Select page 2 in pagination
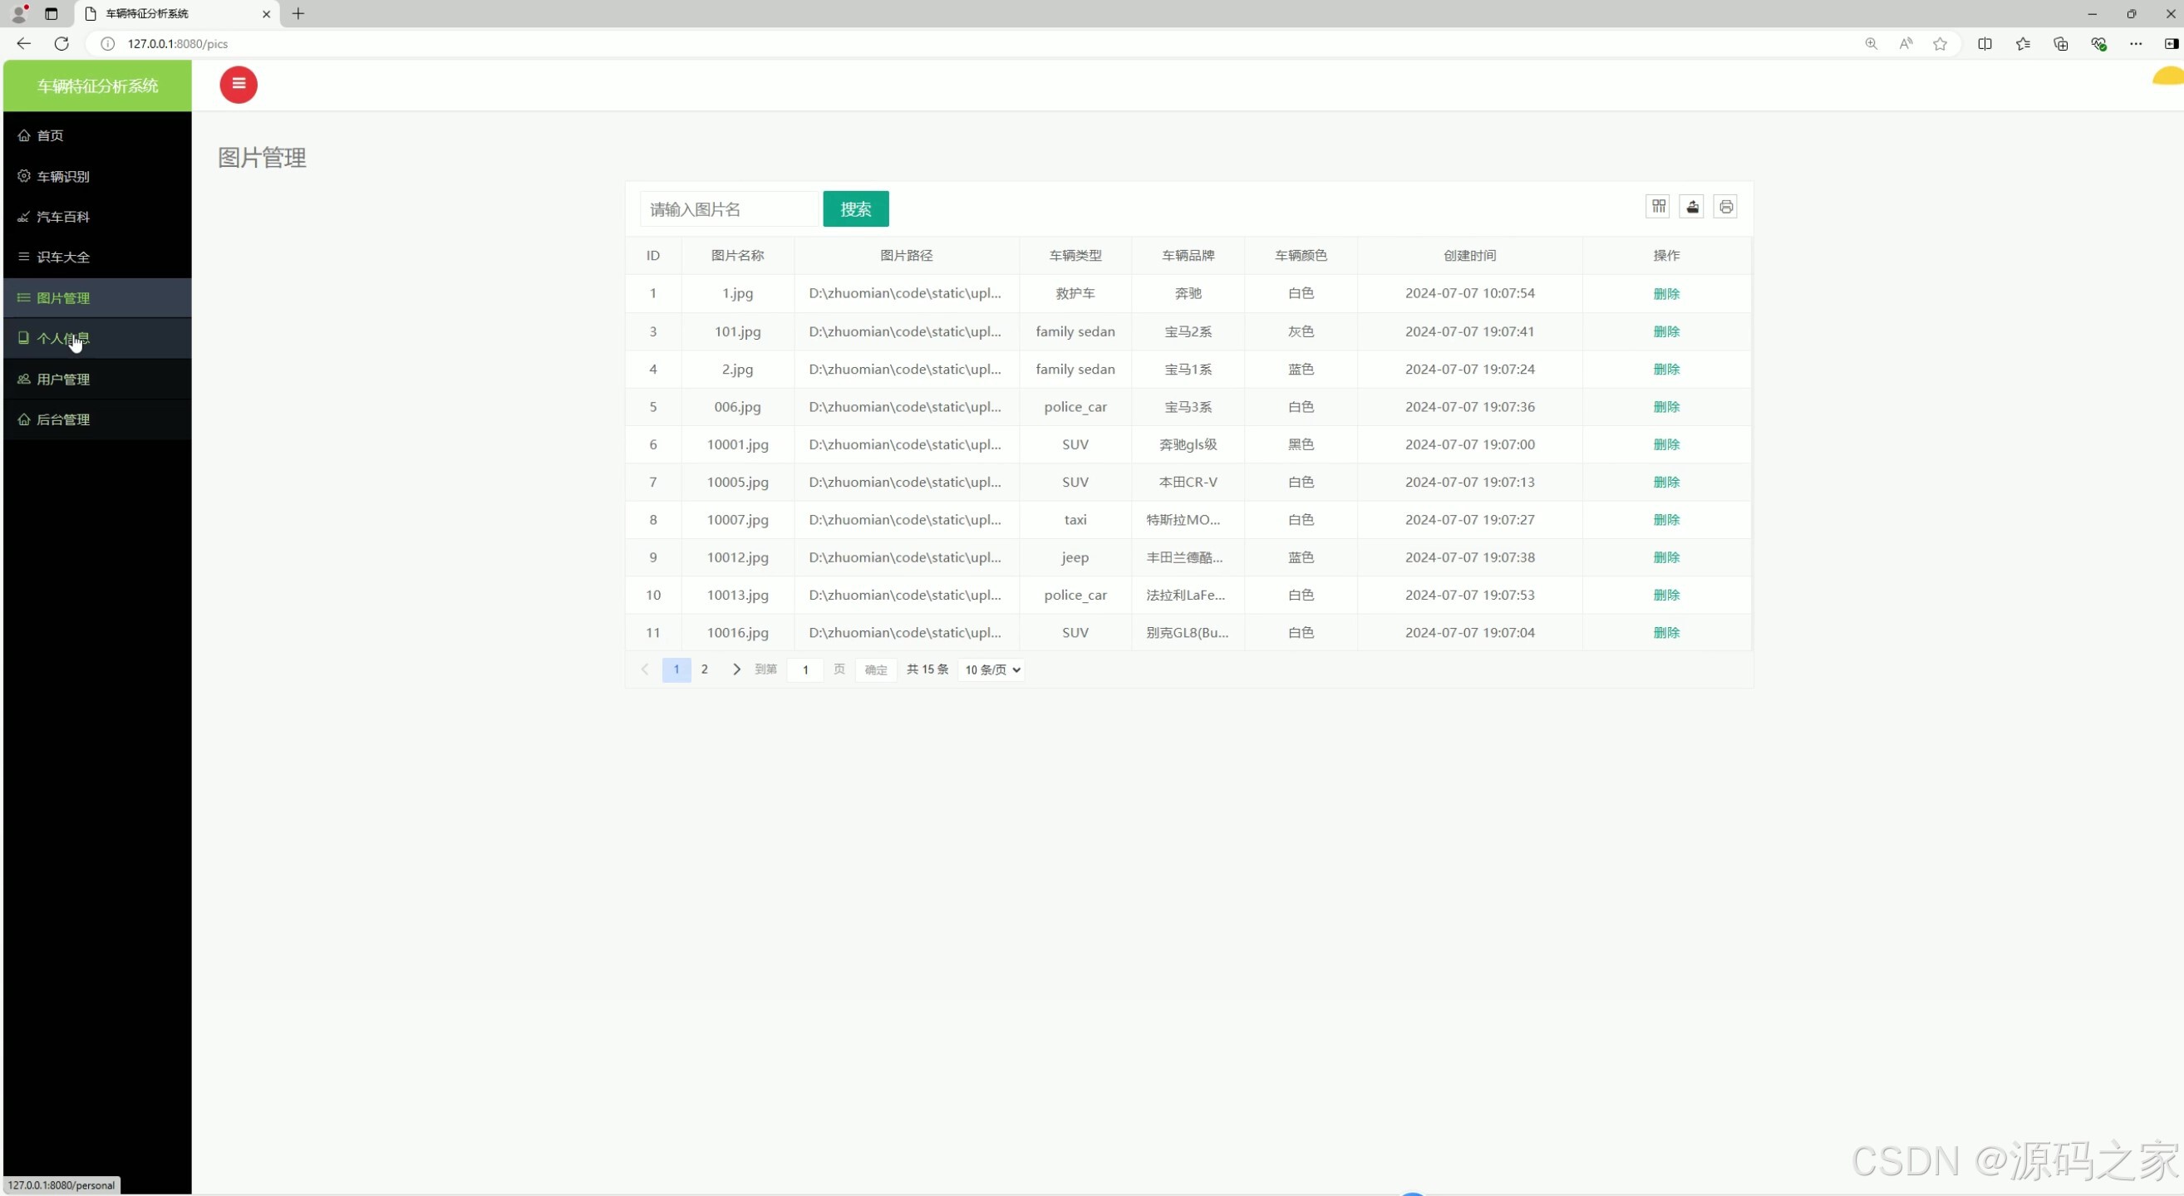The width and height of the screenshot is (2184, 1196). pyautogui.click(x=704, y=669)
